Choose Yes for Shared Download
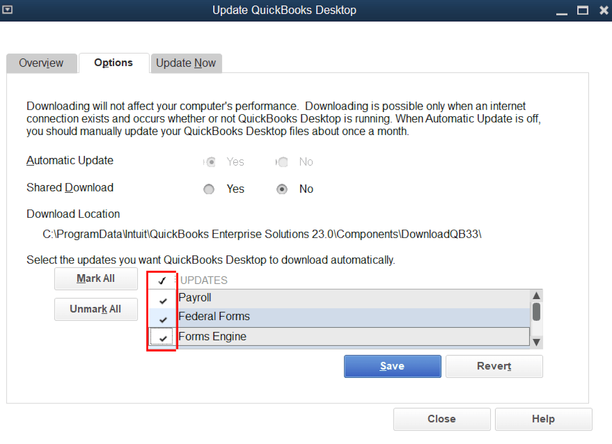 tap(209, 189)
